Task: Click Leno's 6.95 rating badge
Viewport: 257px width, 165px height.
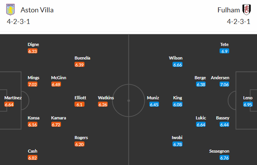Action: 248,104
